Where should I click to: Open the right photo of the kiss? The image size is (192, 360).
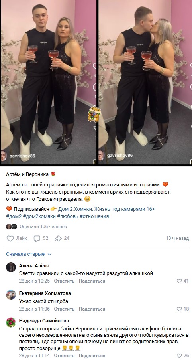(145, 82)
